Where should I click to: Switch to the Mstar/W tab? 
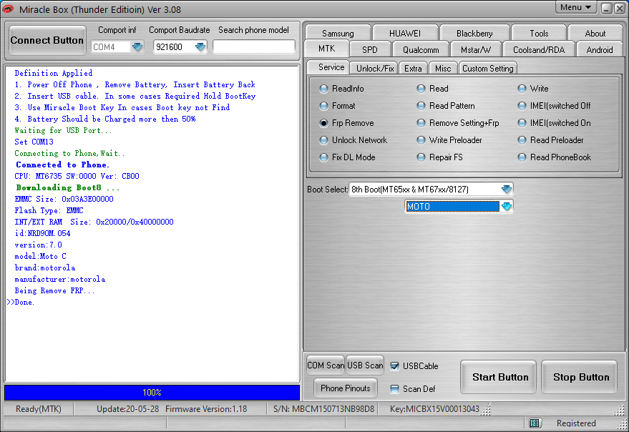[476, 50]
